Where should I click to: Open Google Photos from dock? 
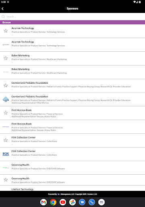point(72,202)
